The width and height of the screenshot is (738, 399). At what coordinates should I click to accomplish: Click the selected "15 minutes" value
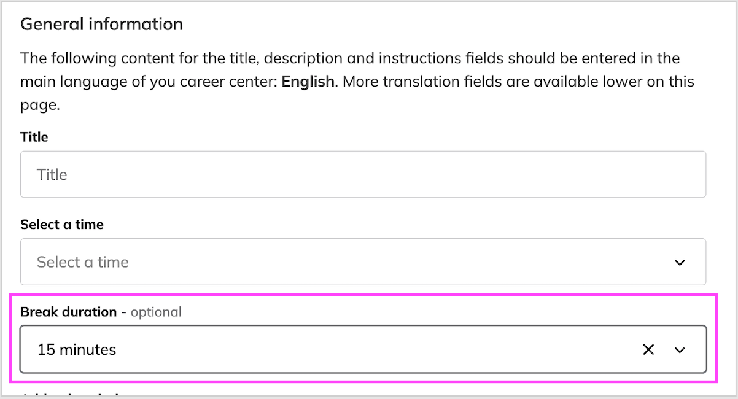coord(77,350)
